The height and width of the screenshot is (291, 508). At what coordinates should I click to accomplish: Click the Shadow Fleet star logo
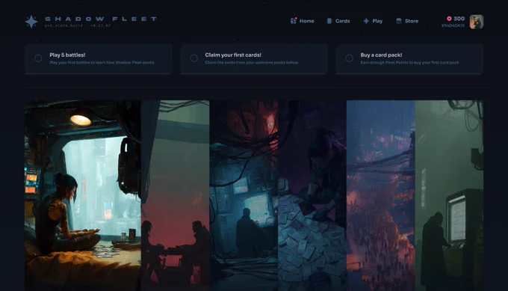click(31, 22)
